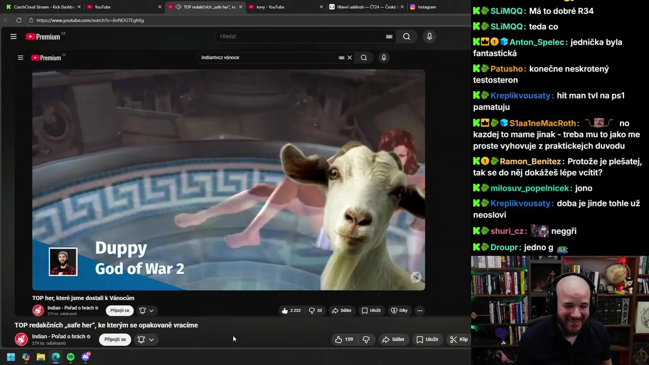Image resolution: width=649 pixels, height=365 pixels.
Task: Click username Anton_Spelec in chat
Action: [538, 42]
